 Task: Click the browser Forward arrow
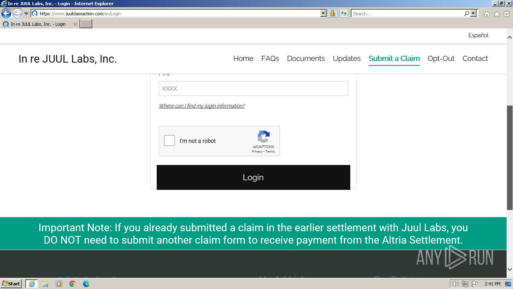click(x=17, y=14)
